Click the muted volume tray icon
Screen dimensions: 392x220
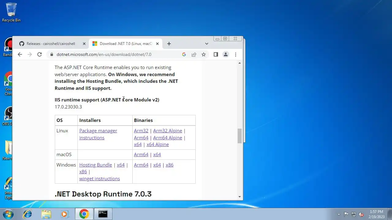coord(361,214)
